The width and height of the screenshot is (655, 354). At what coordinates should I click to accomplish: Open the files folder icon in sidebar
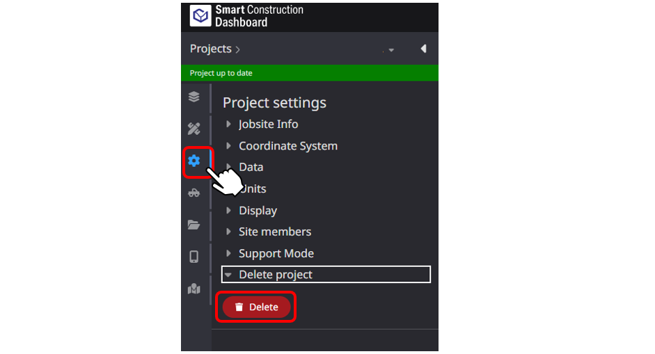pyautogui.click(x=194, y=225)
